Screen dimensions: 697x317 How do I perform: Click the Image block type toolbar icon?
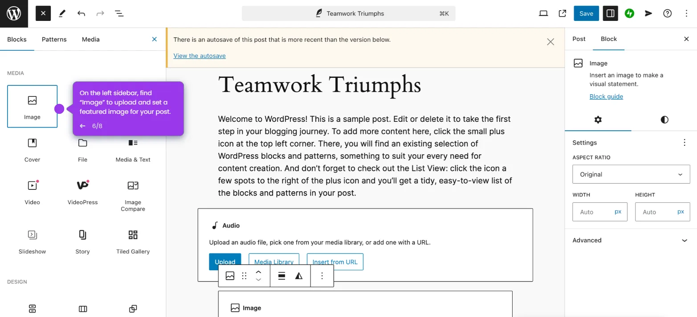click(230, 276)
